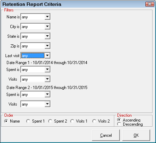The height and width of the screenshot is (143, 156).
Task: Open the Last visit dropdown arrow
Action: tap(47, 55)
